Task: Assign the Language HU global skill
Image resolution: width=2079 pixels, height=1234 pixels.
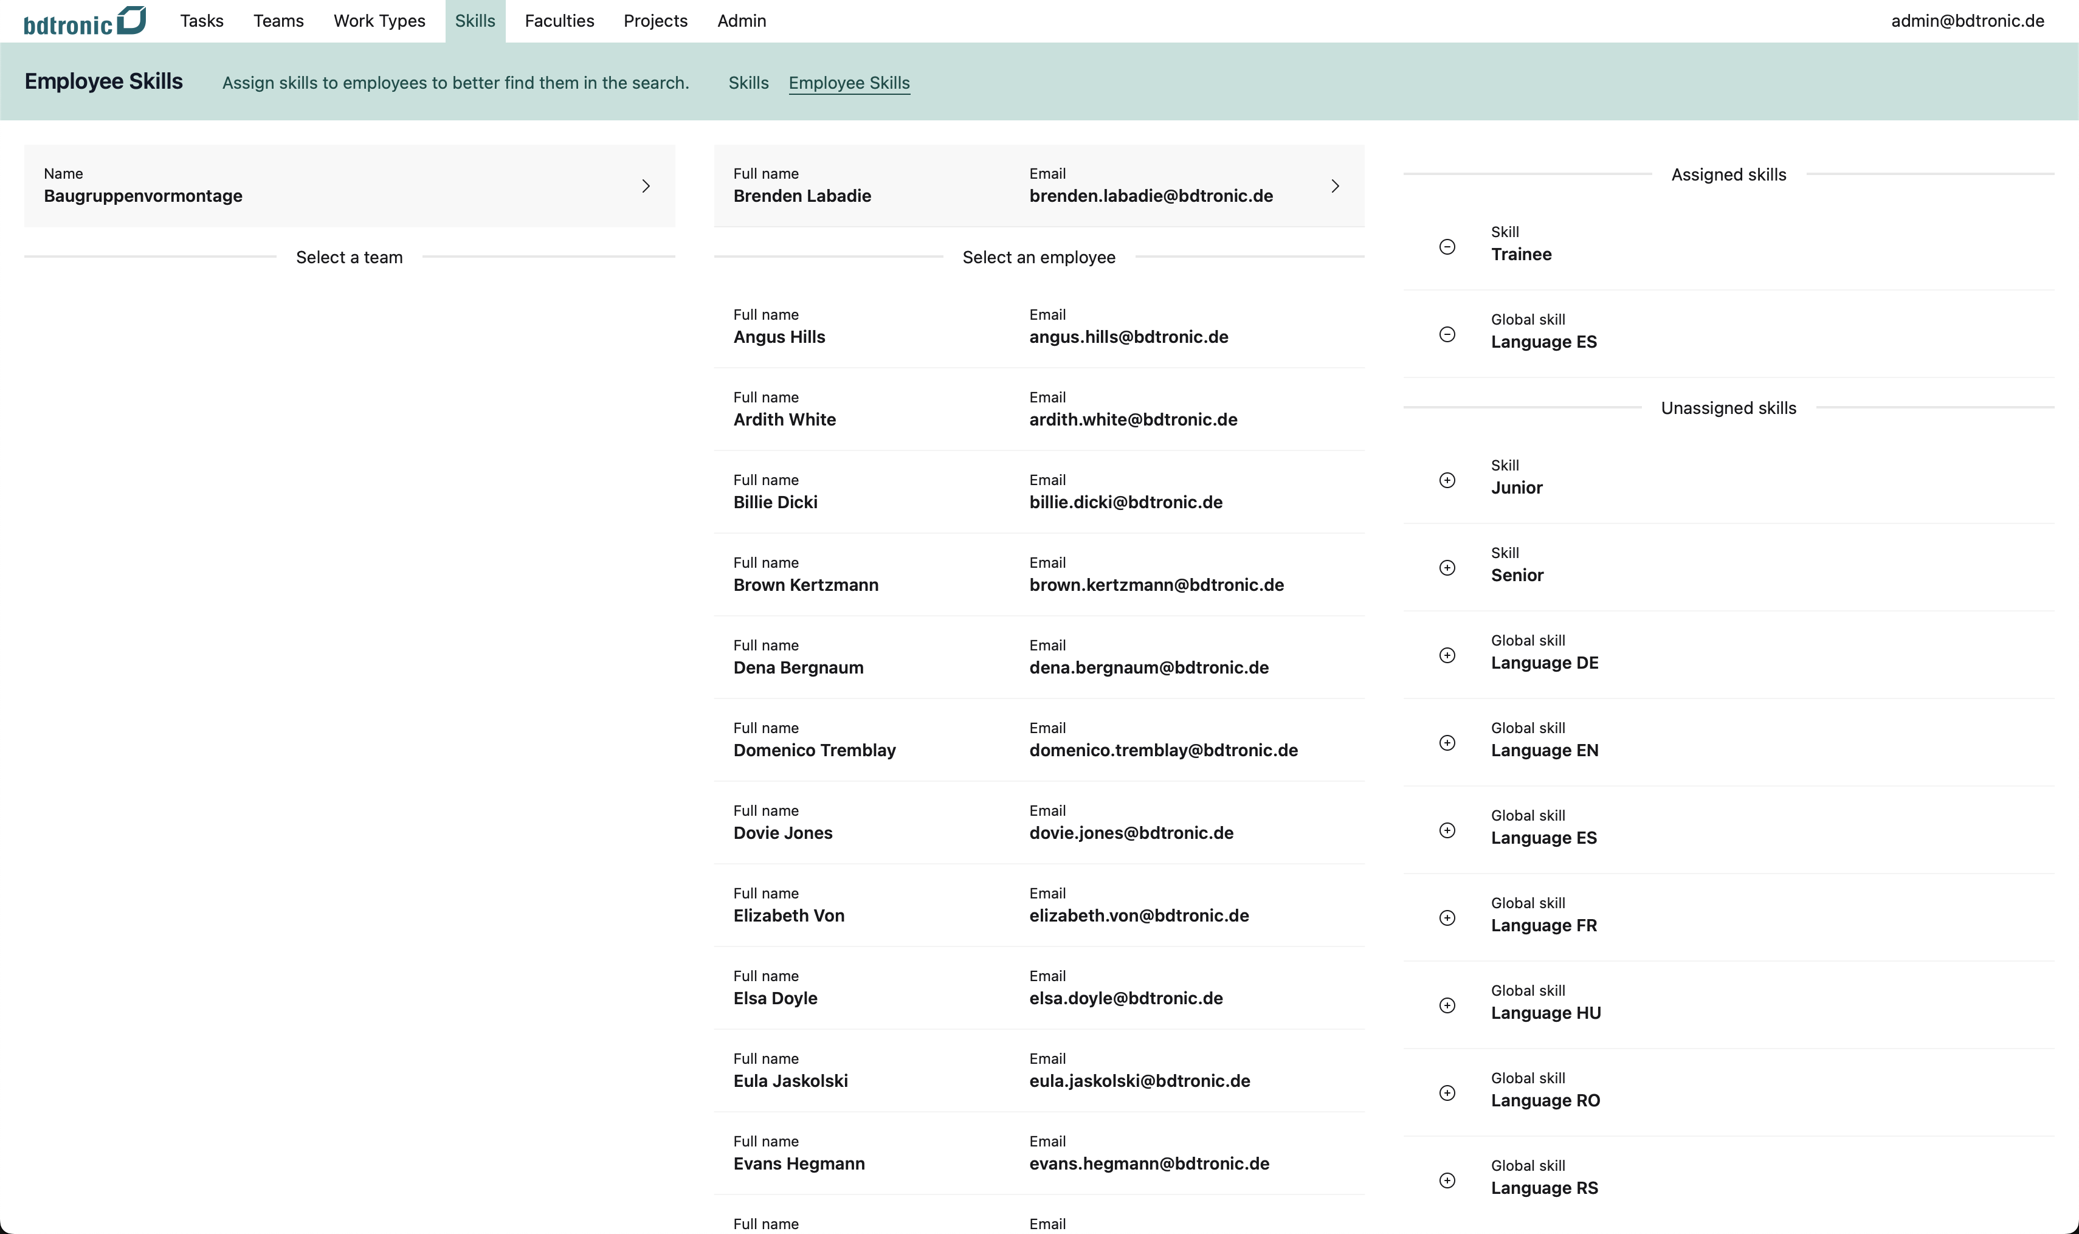Action: click(1447, 1005)
